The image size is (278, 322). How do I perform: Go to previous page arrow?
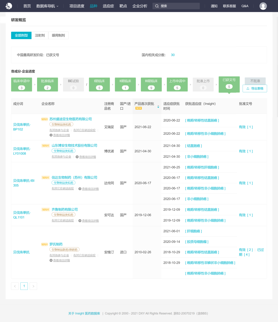point(15,286)
